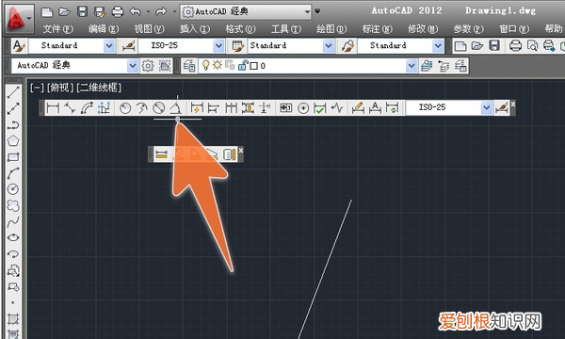Screen dimensions: 565x339
Task: Select the Linear dimension tool
Action: coord(53,107)
